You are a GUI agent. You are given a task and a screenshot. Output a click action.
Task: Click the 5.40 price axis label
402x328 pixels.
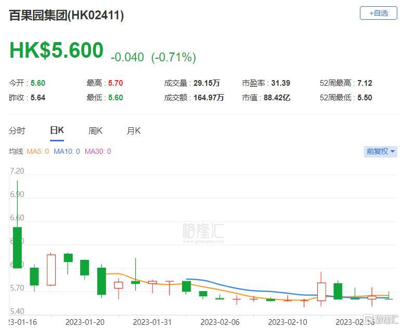coord(17,311)
